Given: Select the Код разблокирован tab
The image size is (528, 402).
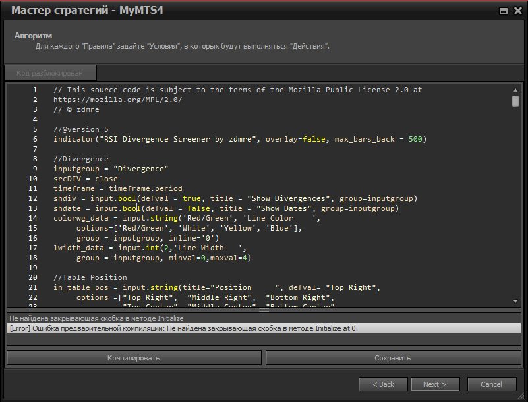Looking at the screenshot, I should (50, 72).
